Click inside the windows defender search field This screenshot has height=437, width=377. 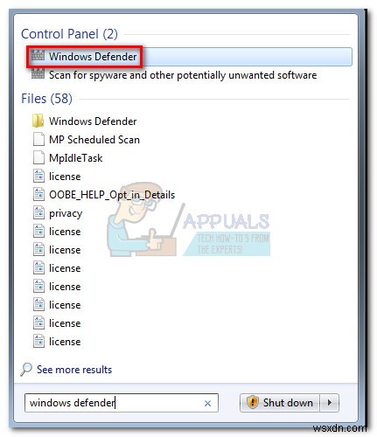(x=114, y=403)
